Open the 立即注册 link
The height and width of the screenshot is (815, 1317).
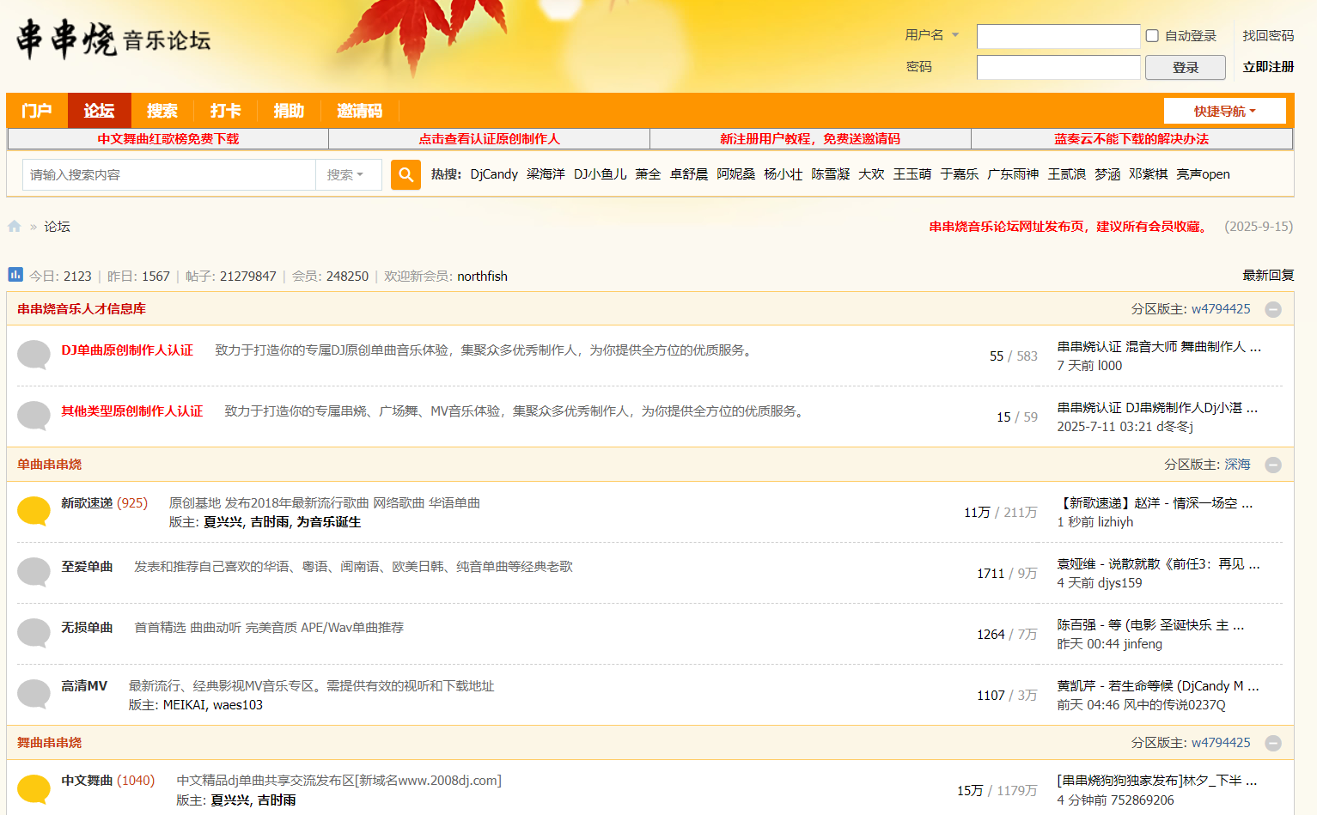(1268, 67)
